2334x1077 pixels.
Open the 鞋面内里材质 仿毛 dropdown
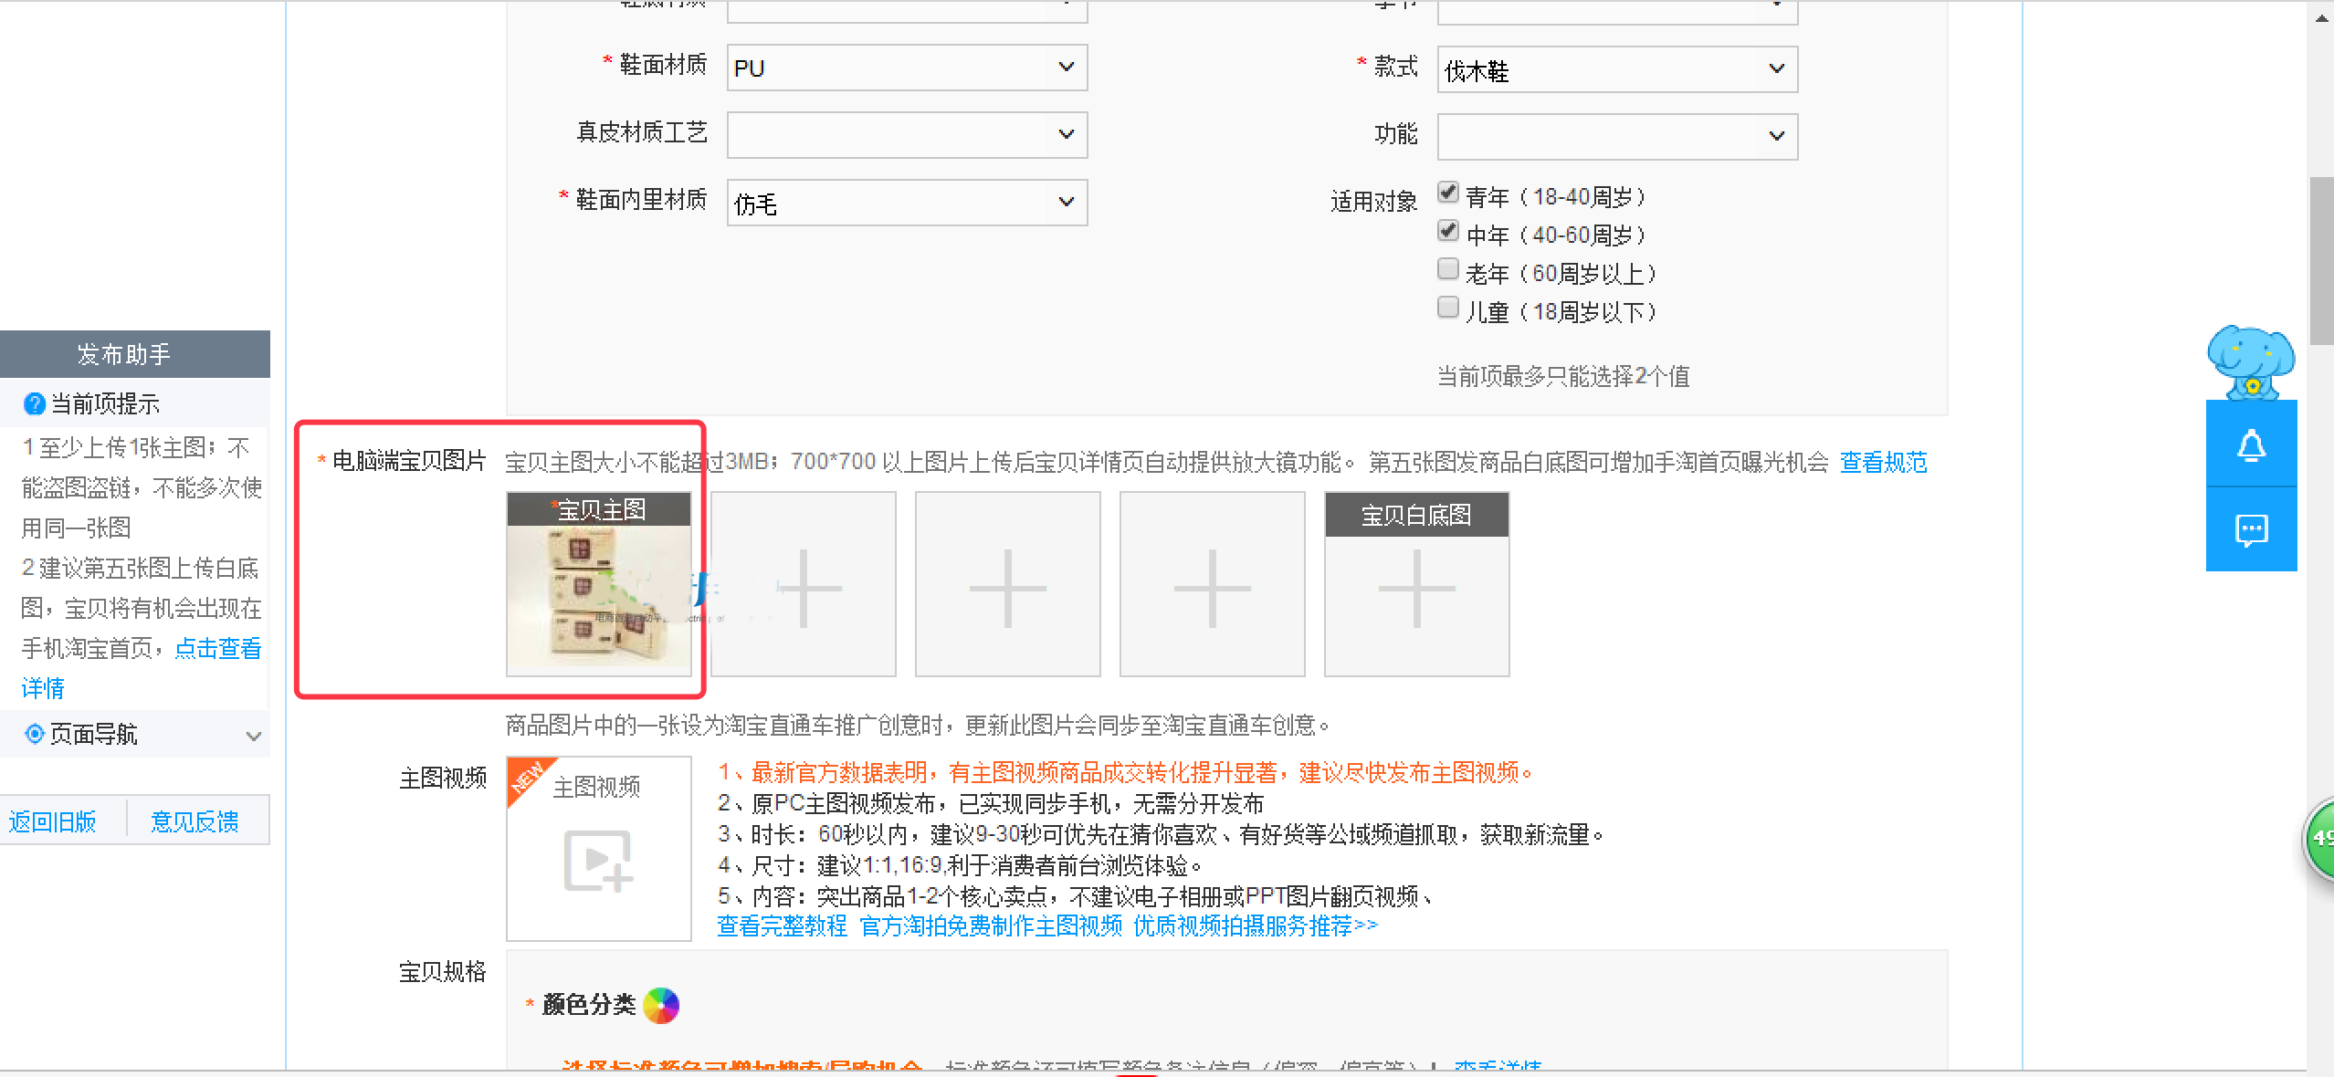coord(906,203)
